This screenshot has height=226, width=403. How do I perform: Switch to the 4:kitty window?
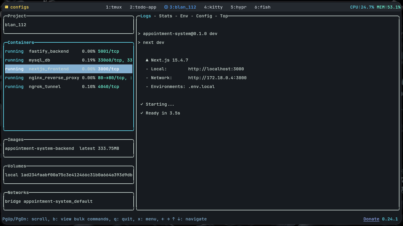coord(213,7)
